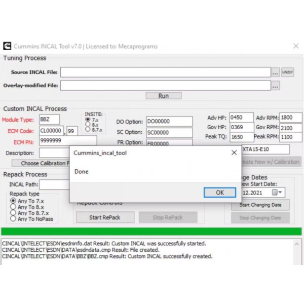304x303 pixels.
Task: Click the Run button in Tuning Process
Action: 163,96
